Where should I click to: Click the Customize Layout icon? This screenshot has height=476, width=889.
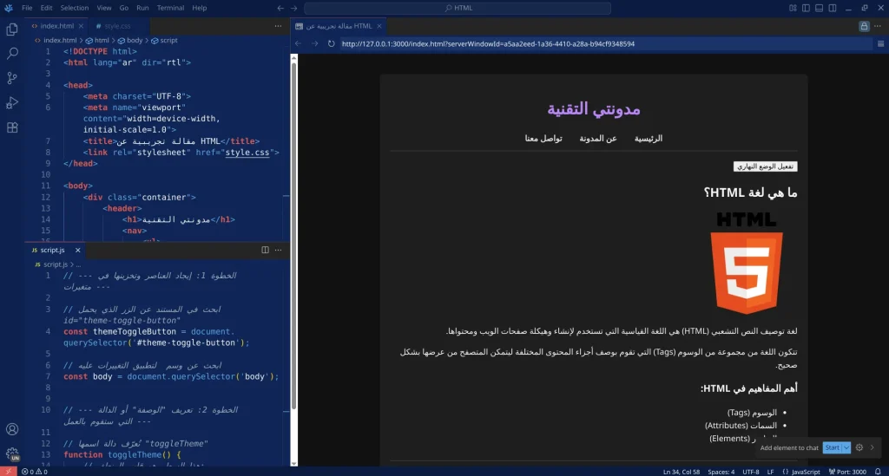[x=793, y=8]
